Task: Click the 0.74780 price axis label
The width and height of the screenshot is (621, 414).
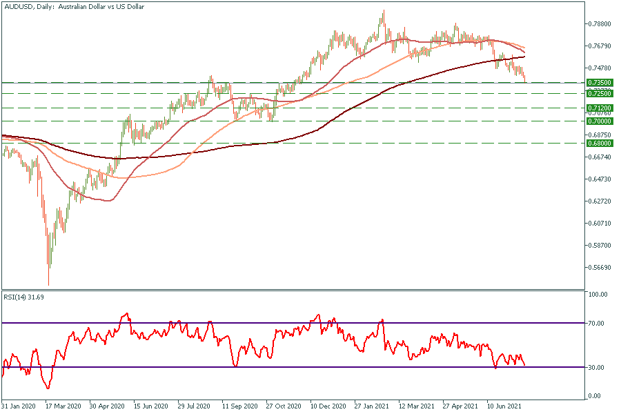Action: tap(600, 68)
